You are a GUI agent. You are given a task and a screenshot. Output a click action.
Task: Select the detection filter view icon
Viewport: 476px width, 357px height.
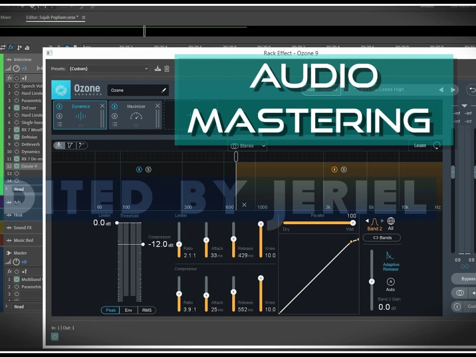(70, 145)
